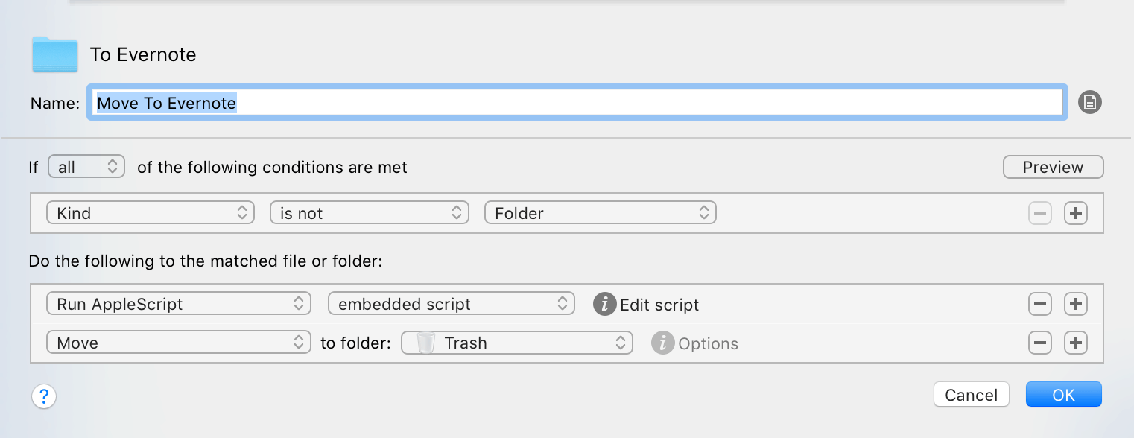Click the 'to folder:' label
1134x438 pixels.
click(355, 343)
